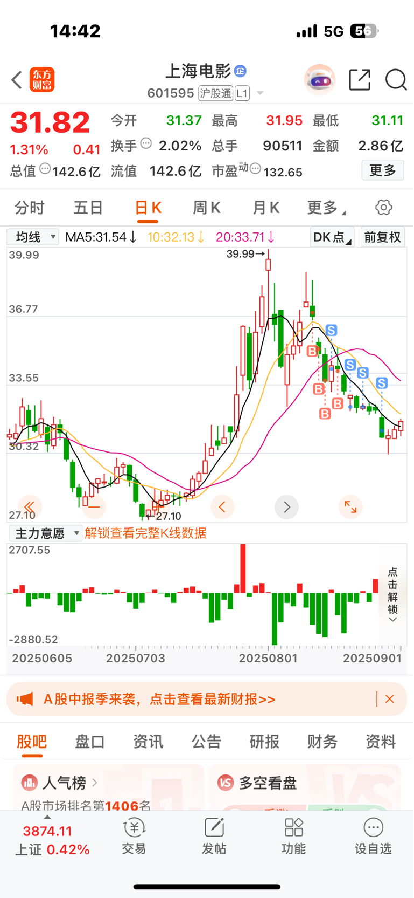Screen dimensions: 414x898
Task: Close the earnings report banner
Action: (390, 699)
